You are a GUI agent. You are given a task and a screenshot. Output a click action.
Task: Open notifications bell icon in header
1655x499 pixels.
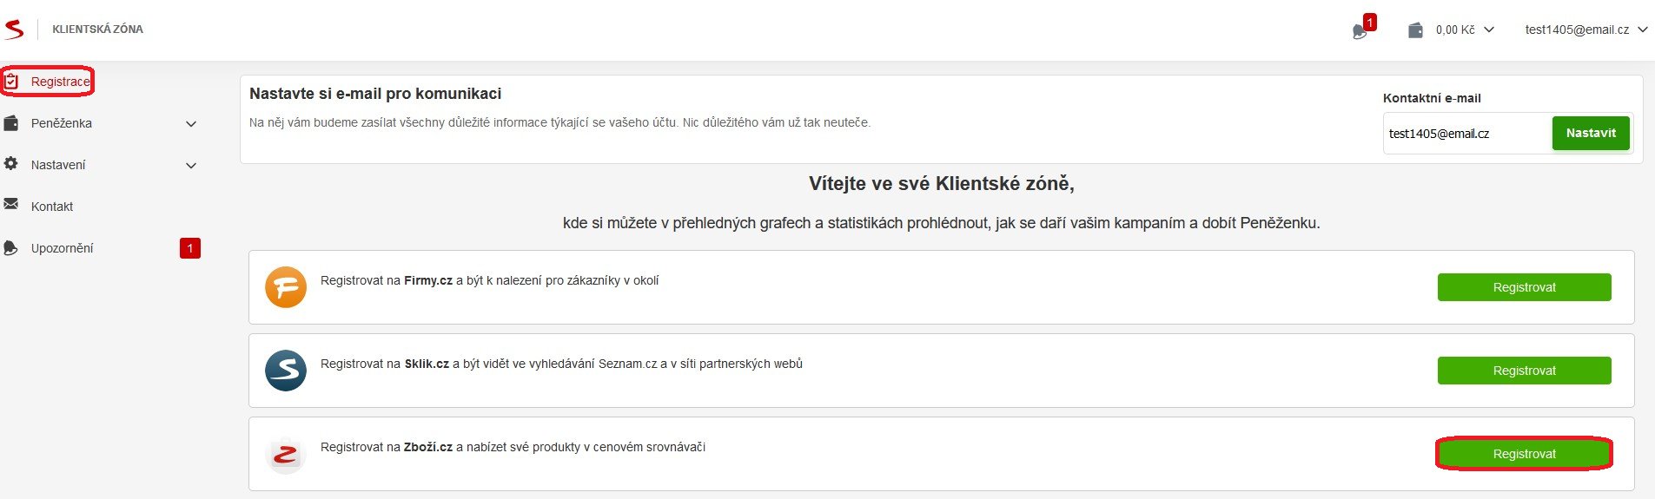1360,32
